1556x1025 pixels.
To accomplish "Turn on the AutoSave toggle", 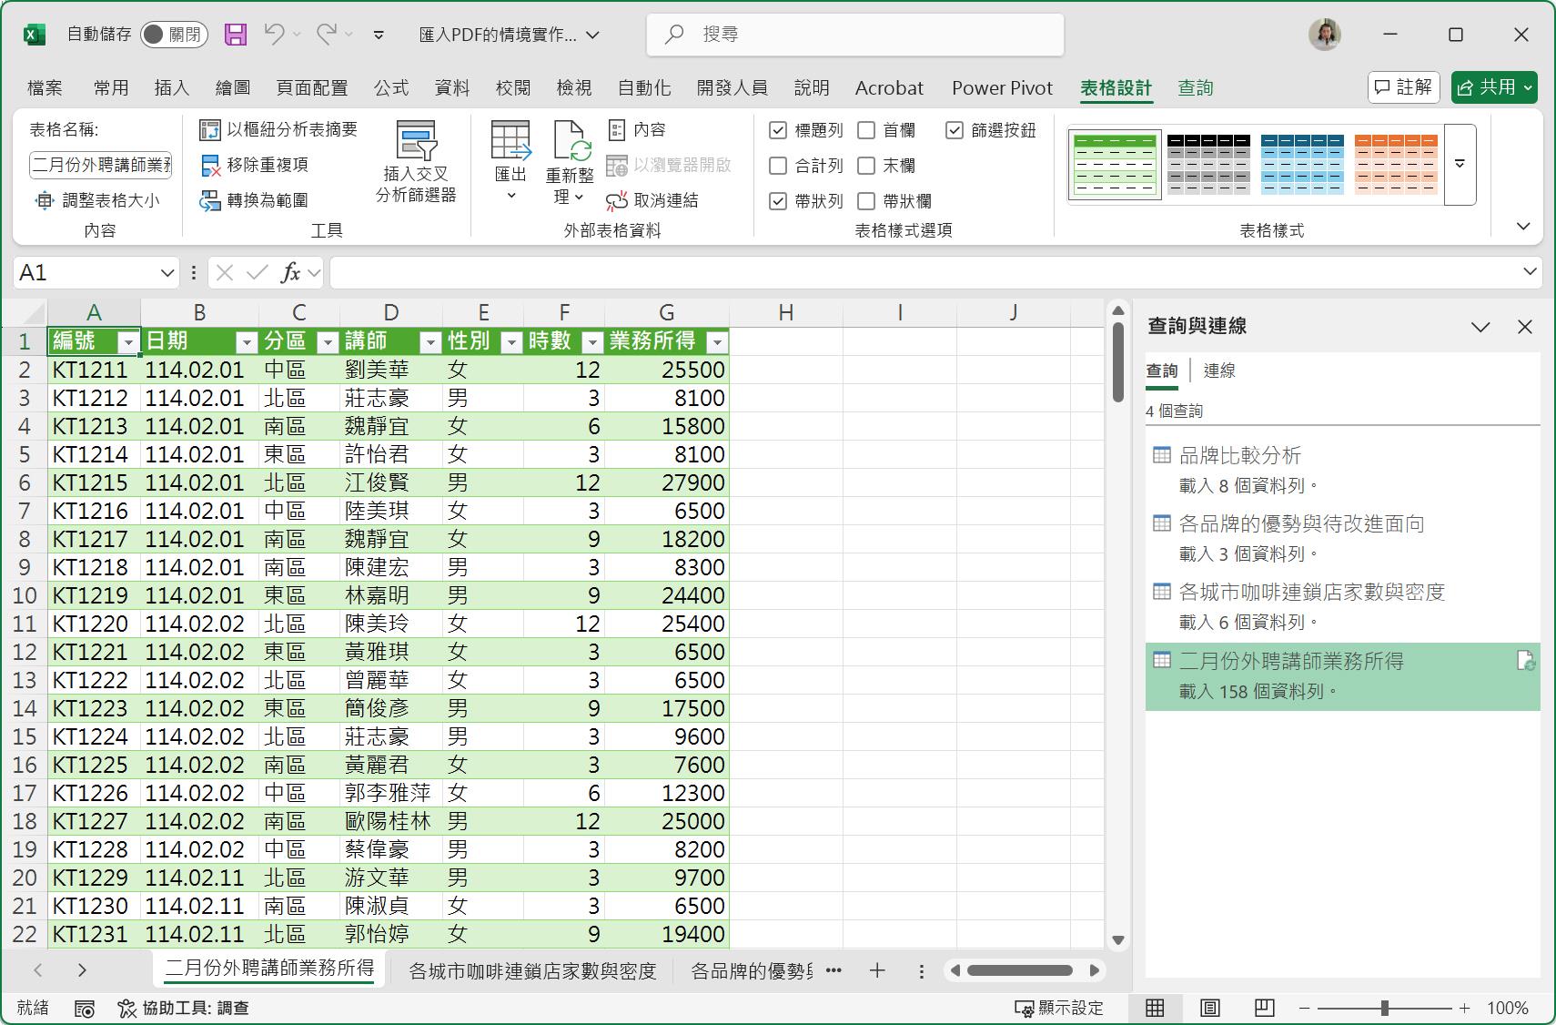I will tap(174, 35).
